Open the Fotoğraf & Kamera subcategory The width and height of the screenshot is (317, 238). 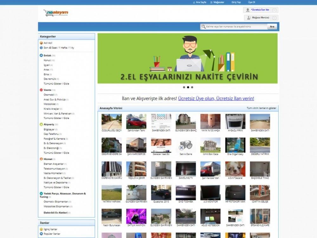pyautogui.click(x=55, y=139)
